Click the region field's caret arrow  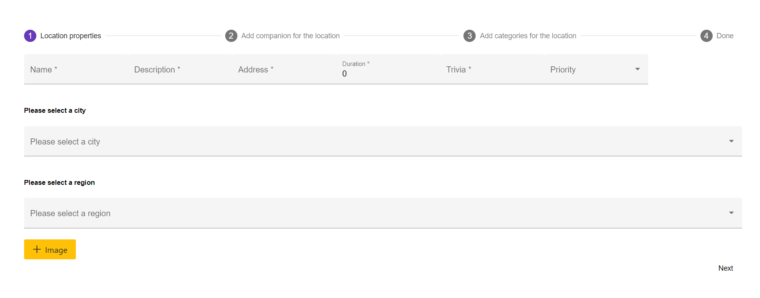[731, 213]
